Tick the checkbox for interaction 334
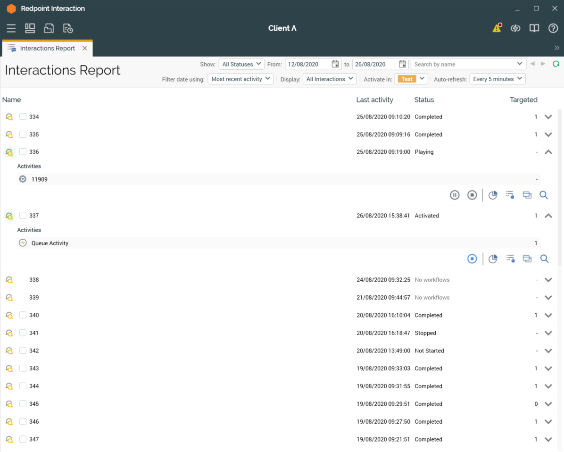 pyautogui.click(x=23, y=117)
